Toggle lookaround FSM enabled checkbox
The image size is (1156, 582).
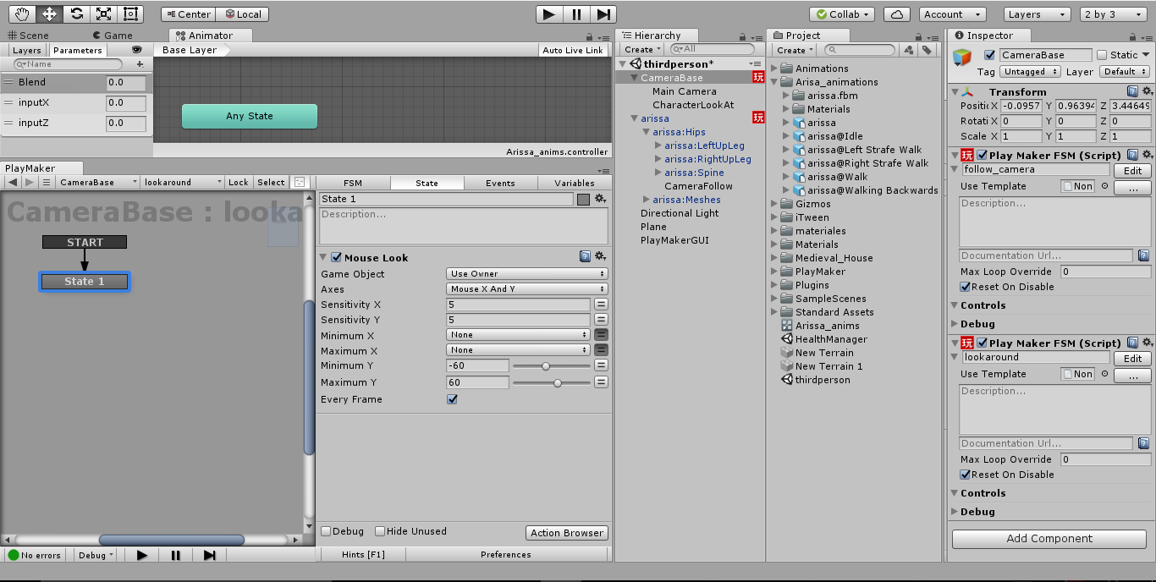983,343
